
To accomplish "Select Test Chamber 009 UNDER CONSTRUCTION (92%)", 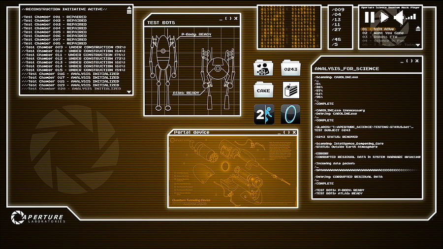I will click(74, 47).
